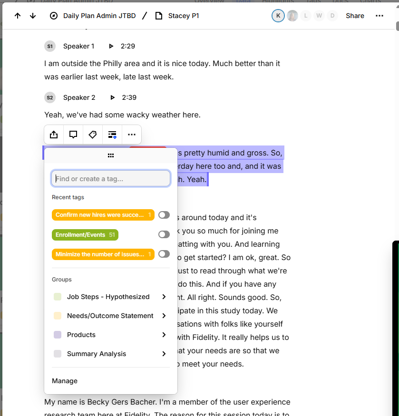399x416 pixels.
Task: Click the S2 speaker avatar
Action: tap(50, 97)
